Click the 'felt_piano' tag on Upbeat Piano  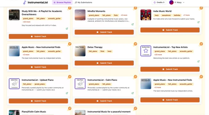27,84
